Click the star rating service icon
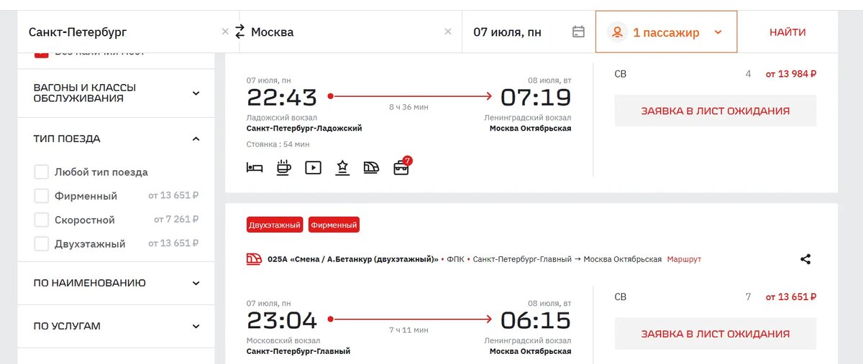This screenshot has width=863, height=364. tap(342, 167)
